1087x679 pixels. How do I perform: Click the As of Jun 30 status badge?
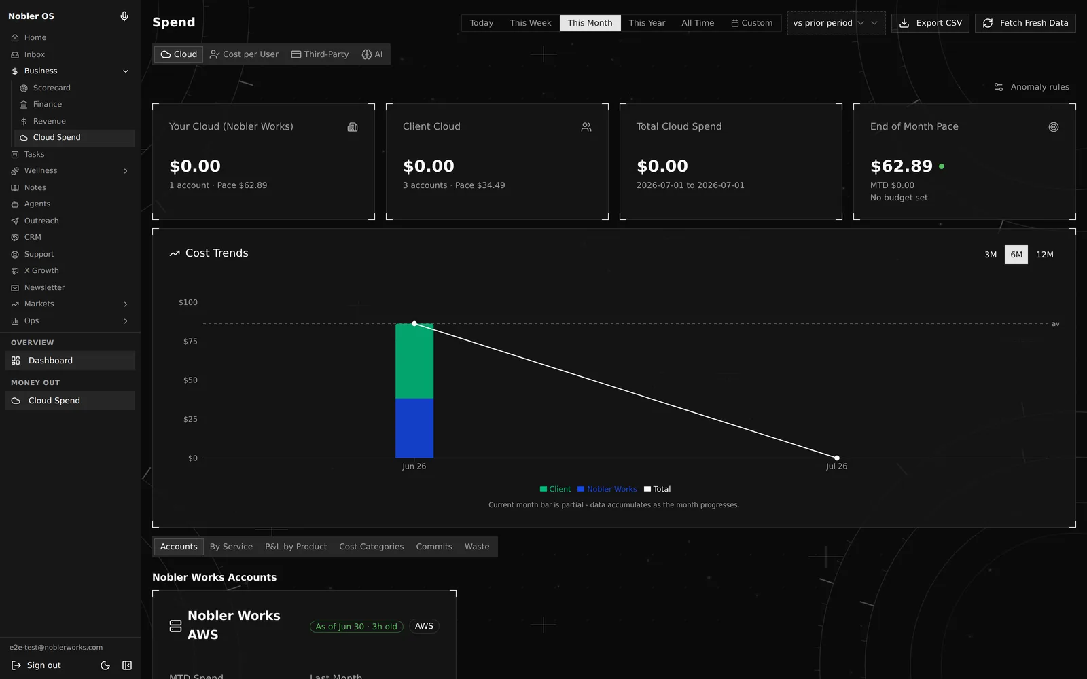pyautogui.click(x=356, y=627)
